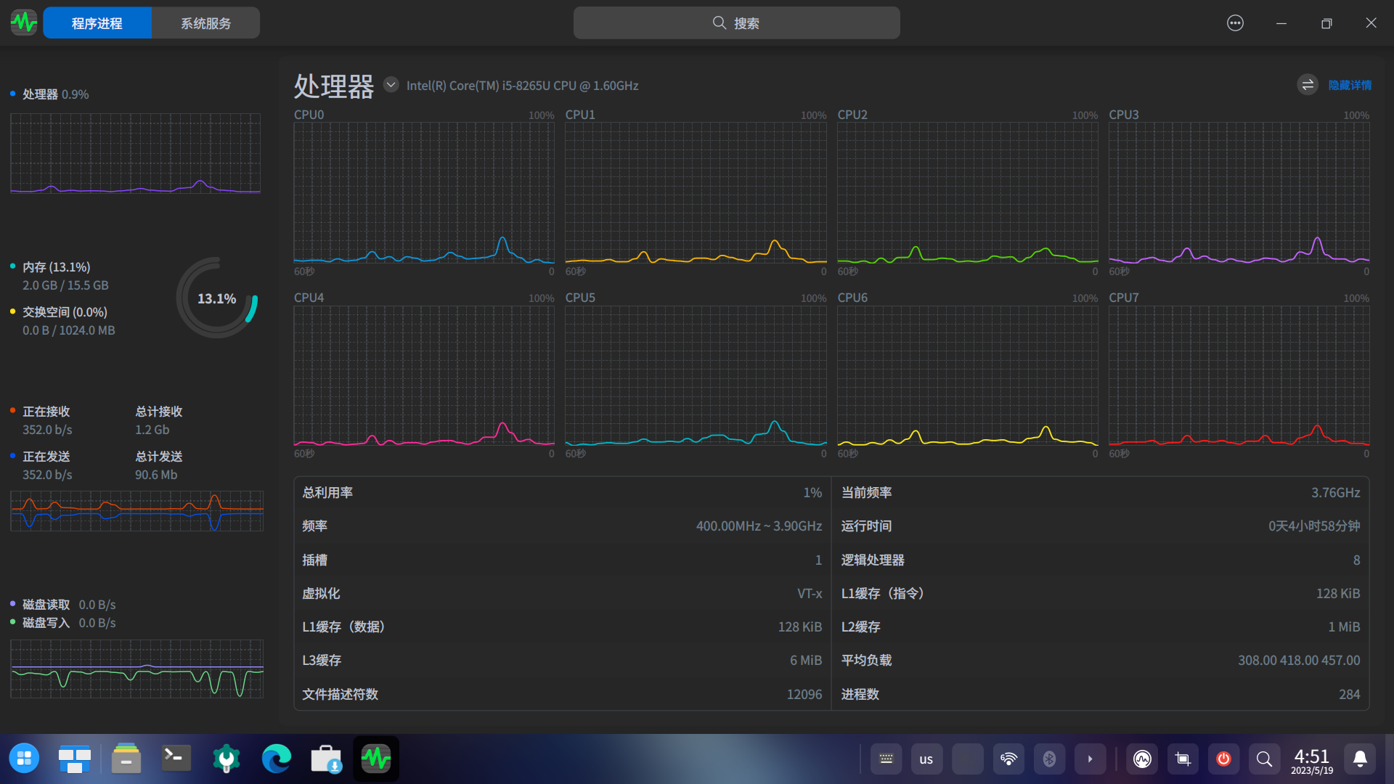Click the Wi-Fi icon in the system tray

point(1008,759)
